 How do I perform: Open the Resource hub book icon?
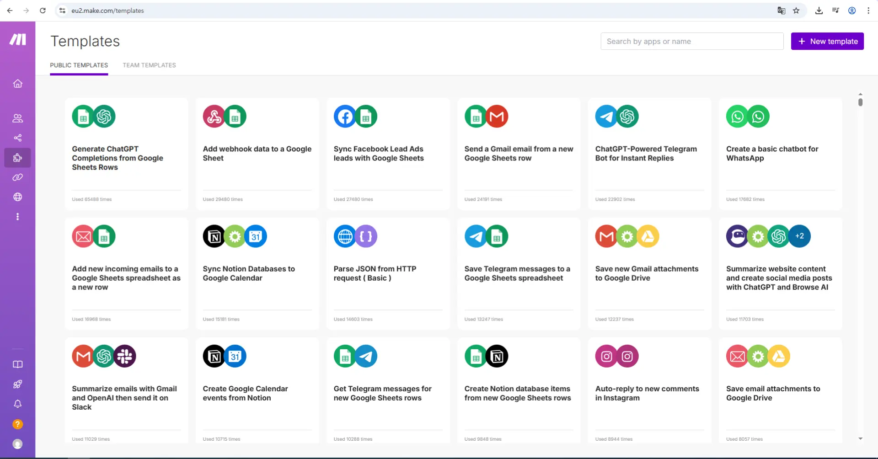point(17,364)
